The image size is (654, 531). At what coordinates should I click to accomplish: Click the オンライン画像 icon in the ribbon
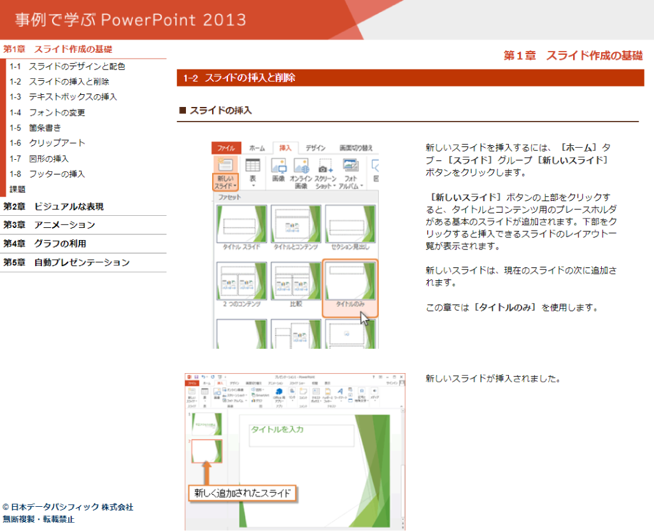click(301, 174)
